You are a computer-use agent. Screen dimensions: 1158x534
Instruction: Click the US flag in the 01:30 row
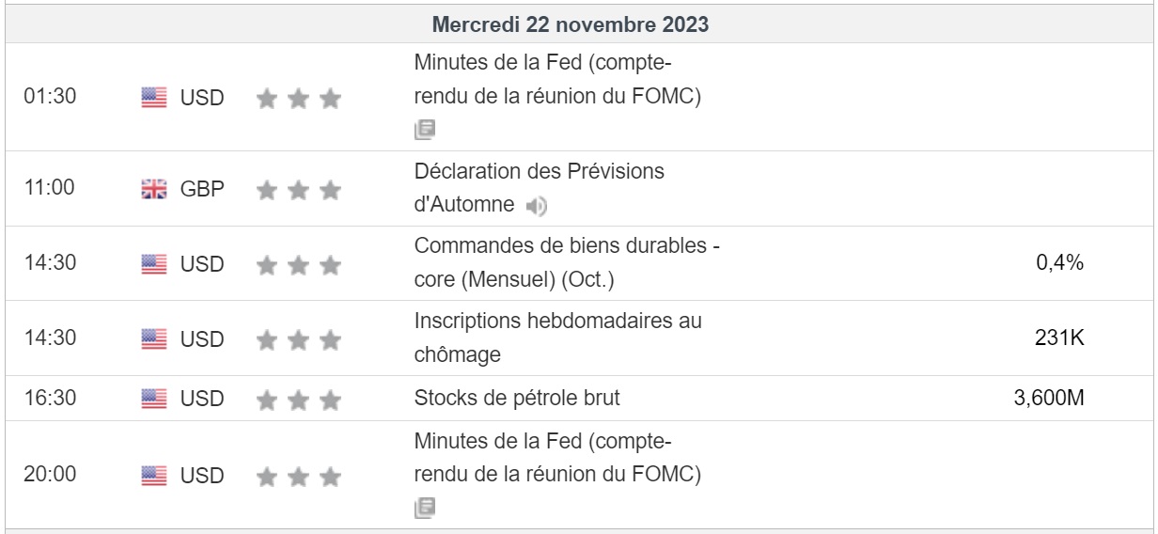pos(151,98)
